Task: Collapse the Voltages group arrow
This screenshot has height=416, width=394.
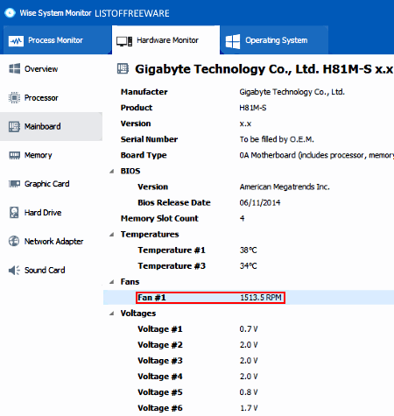Action: pyautogui.click(x=112, y=314)
